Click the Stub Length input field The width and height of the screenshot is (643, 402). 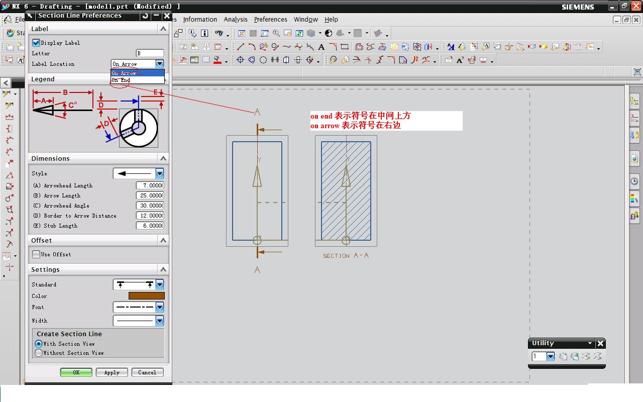point(150,226)
